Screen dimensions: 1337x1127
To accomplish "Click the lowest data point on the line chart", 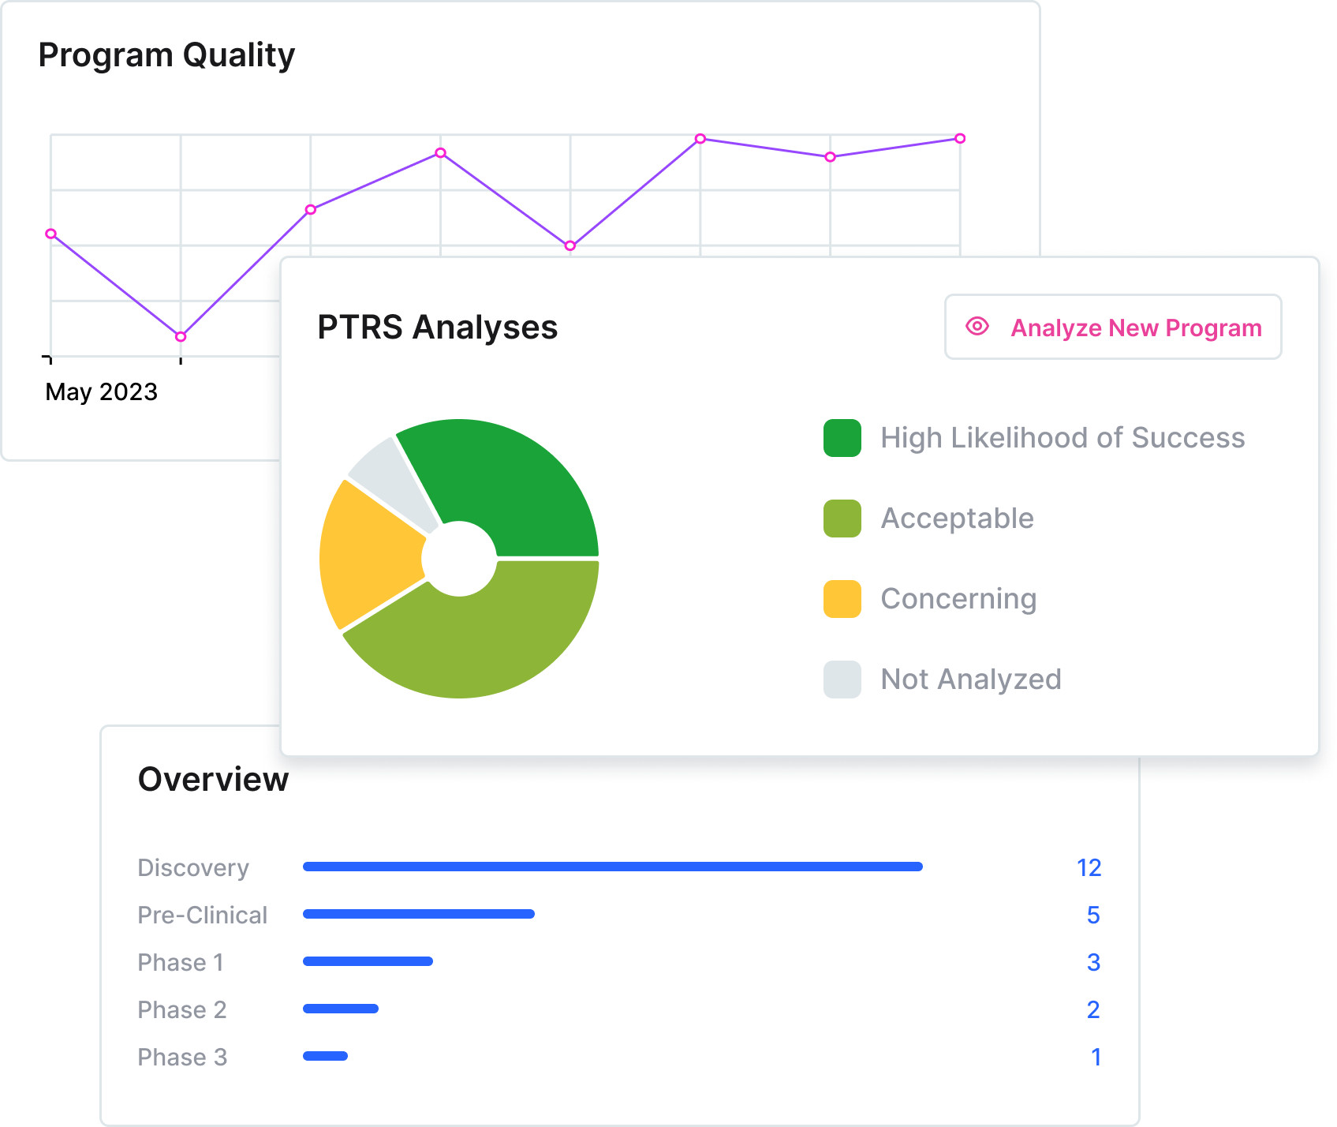I will 181,337.
